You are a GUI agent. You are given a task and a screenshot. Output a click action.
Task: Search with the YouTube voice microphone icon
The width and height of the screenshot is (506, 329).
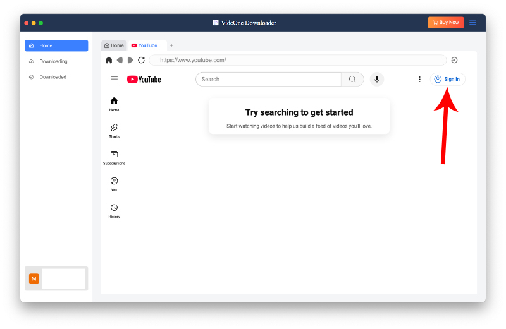pos(377,79)
